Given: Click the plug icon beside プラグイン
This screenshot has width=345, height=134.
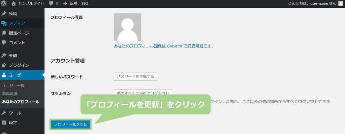Looking at the screenshot, I should point(4,65).
